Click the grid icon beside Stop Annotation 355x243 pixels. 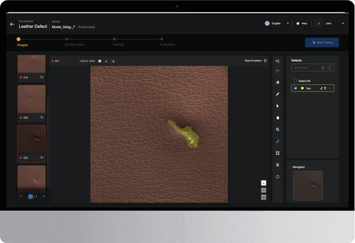tap(265, 61)
